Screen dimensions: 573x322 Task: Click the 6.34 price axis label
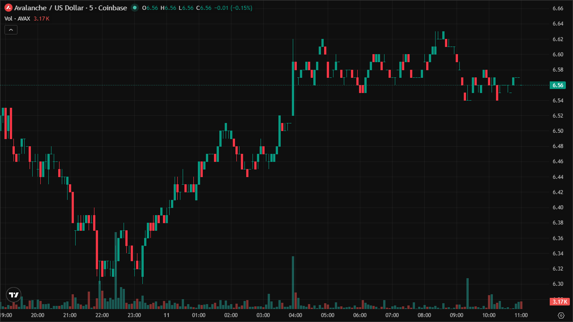[x=558, y=254]
